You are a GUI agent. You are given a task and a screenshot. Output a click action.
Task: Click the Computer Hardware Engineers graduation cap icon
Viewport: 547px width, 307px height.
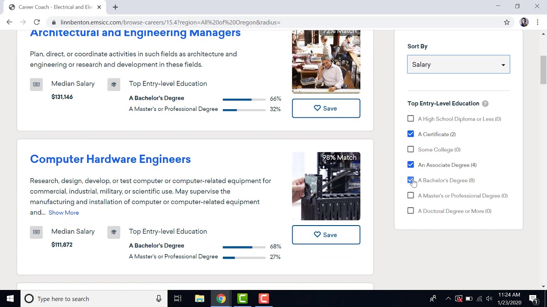[114, 232]
